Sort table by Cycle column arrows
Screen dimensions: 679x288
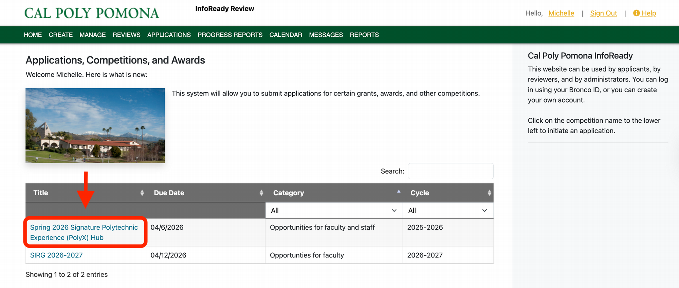489,193
